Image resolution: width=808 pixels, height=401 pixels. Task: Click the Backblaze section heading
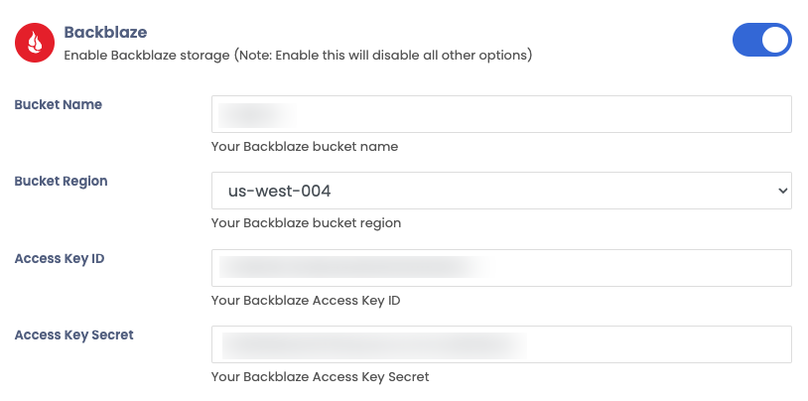105,33
